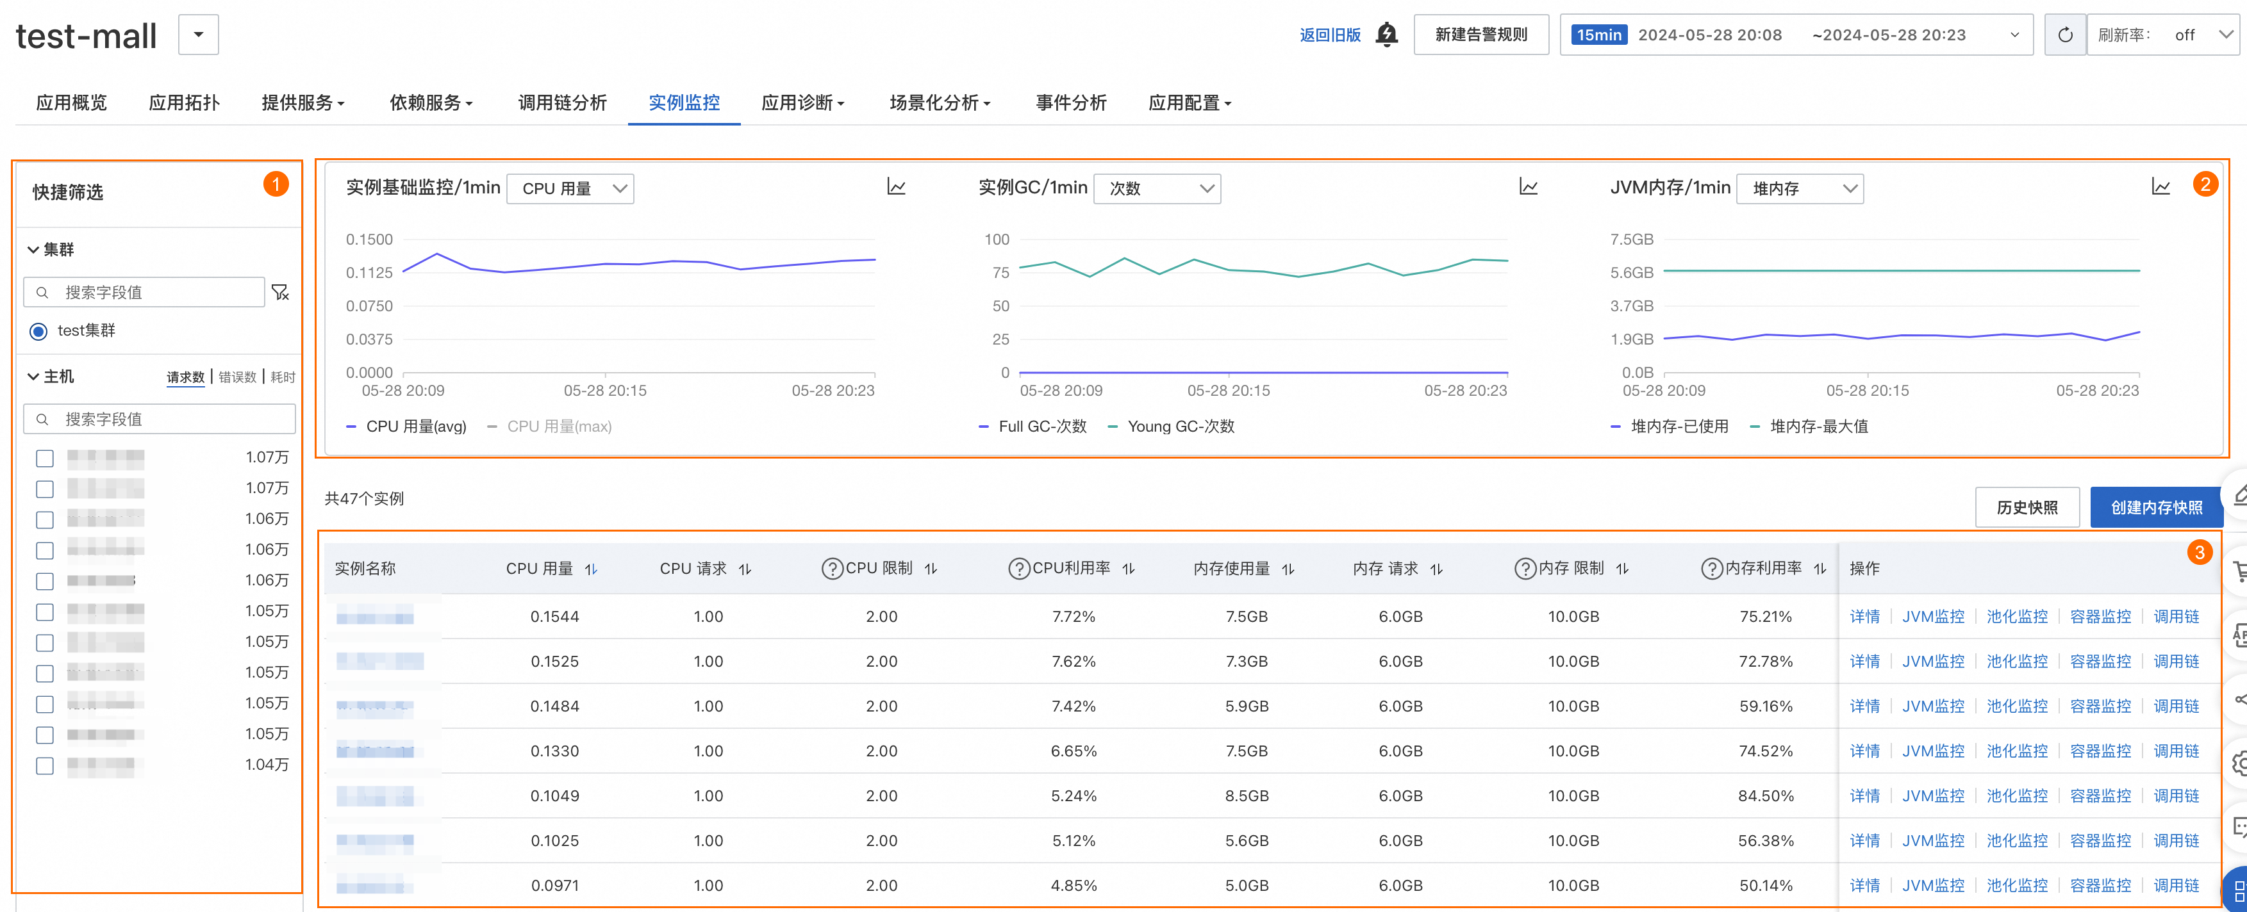The width and height of the screenshot is (2247, 912).
Task: Sort table by 内存 限制
Action: (x=1623, y=569)
